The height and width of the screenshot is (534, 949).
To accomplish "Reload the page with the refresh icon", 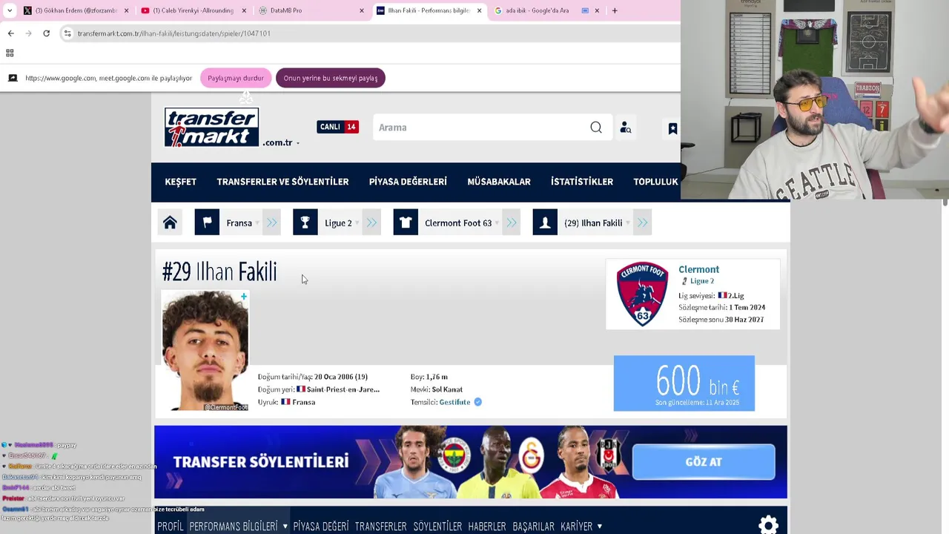I will pos(46,33).
